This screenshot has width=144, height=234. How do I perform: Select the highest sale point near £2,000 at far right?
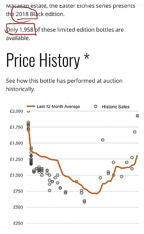point(137,116)
